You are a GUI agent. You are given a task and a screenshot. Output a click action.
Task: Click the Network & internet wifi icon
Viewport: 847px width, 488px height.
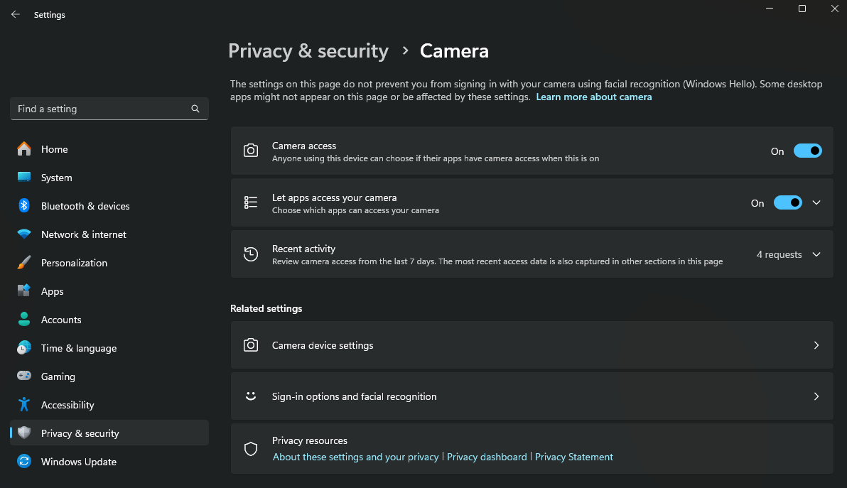[x=24, y=234]
